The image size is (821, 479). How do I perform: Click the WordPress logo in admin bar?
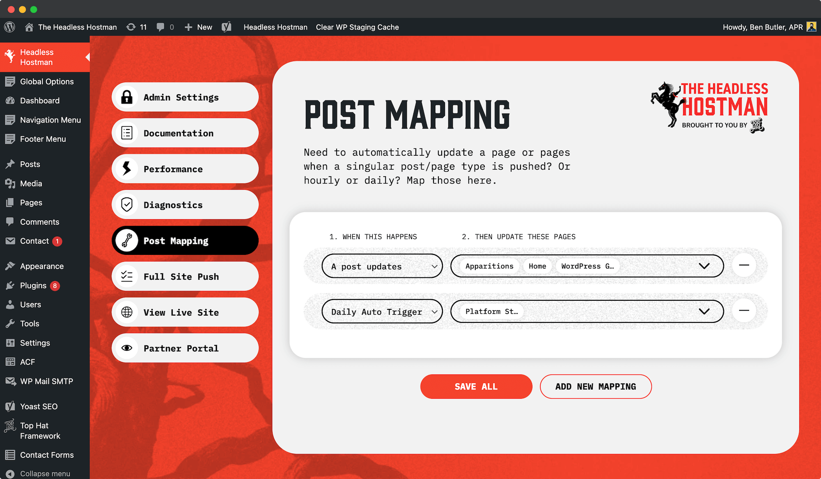click(9, 27)
